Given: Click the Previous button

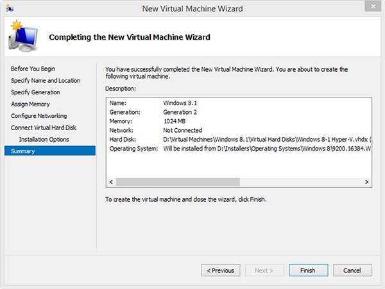Looking at the screenshot, I should coord(221,270).
